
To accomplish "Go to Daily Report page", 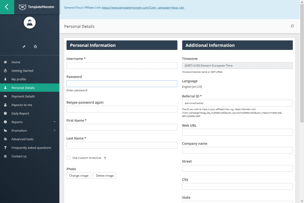I will (x=20, y=114).
